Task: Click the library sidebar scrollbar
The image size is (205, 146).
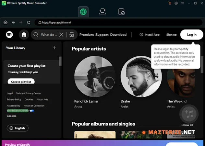Action: (60, 61)
